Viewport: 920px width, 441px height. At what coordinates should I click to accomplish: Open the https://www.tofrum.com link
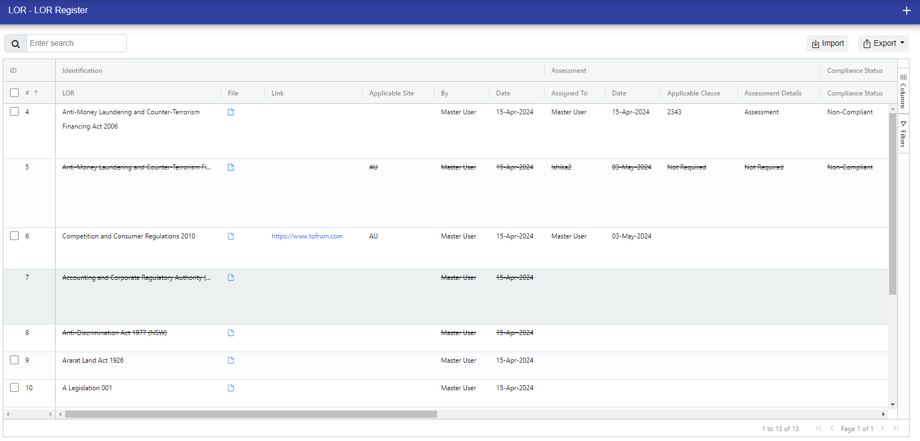click(x=307, y=236)
